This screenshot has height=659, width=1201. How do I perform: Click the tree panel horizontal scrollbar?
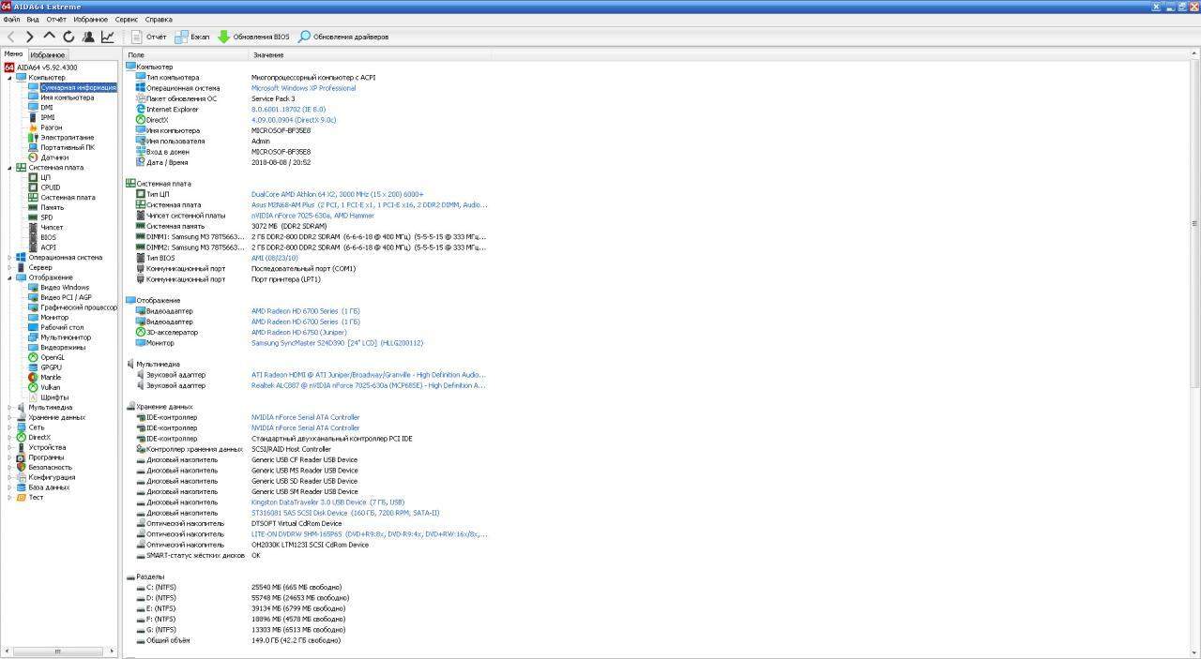point(58,652)
